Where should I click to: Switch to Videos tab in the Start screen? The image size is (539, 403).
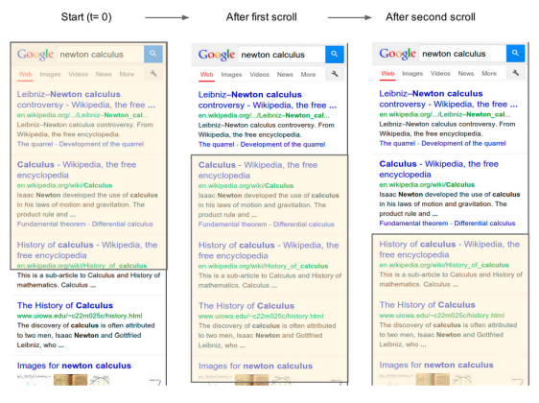[x=78, y=74]
